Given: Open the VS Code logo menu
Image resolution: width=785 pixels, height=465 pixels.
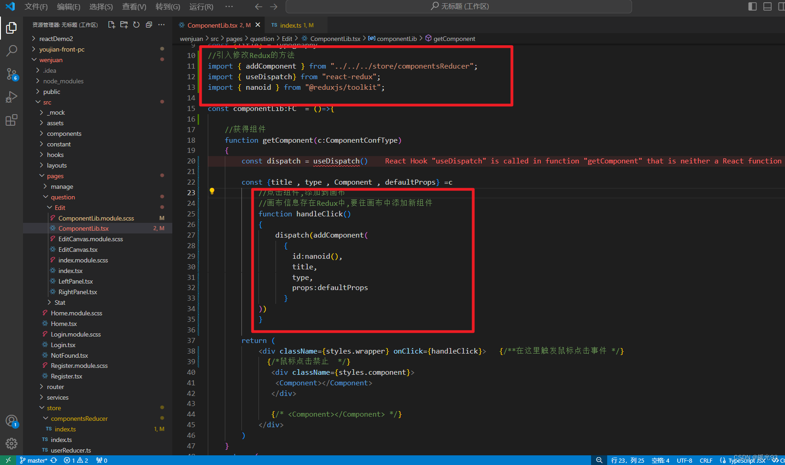Looking at the screenshot, I should point(10,6).
